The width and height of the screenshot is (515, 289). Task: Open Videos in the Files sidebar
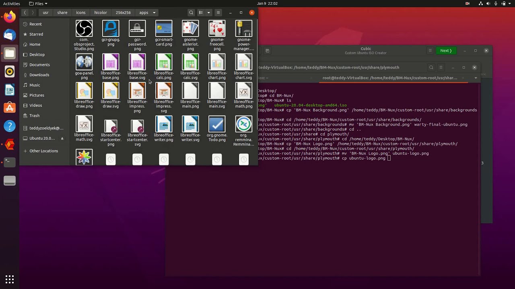[x=44, y=105]
